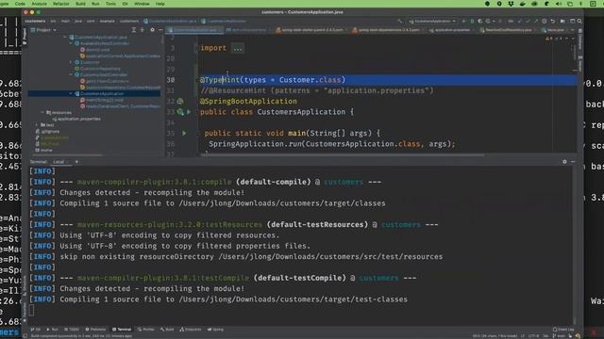Expand the test folder in tree

pyautogui.click(x=38, y=125)
